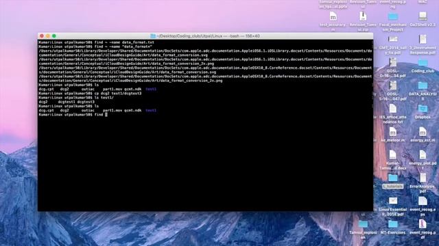Click the last prompt line ending with 'find'
Image resolution: width=439 pixels, height=246 pixels.
point(73,115)
